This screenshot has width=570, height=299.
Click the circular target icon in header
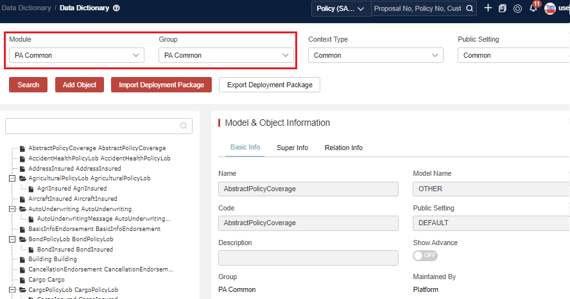(517, 8)
